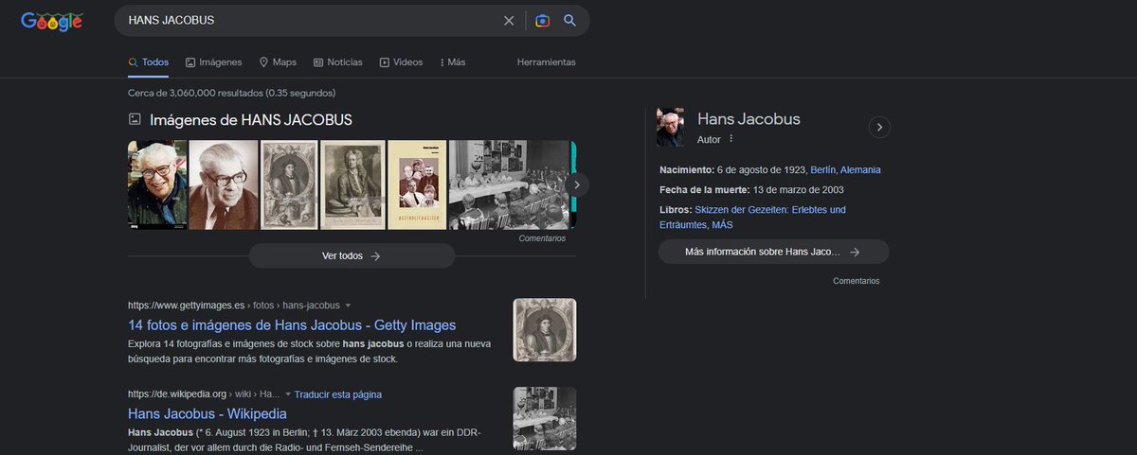Viewport: 1137px width, 455px height.
Task: Click Más información sobre Hans Jaco... button
Action: [x=773, y=252]
